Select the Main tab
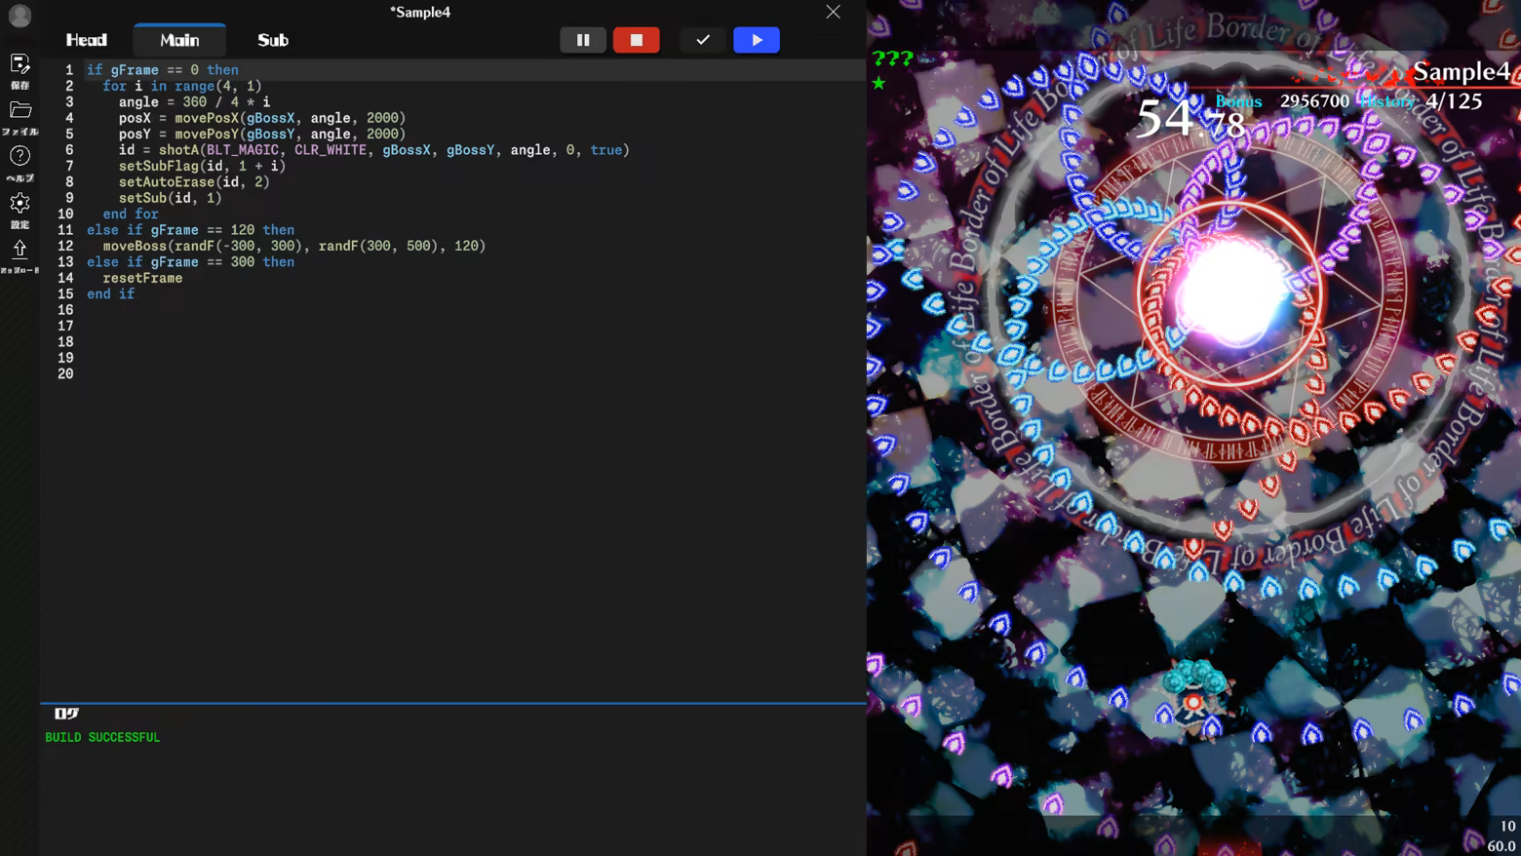Image resolution: width=1521 pixels, height=856 pixels. (179, 40)
